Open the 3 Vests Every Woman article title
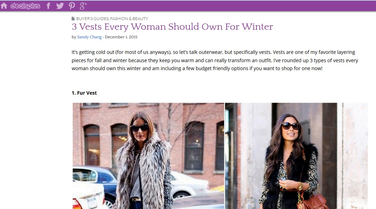This screenshot has width=376, height=209. tap(172, 27)
